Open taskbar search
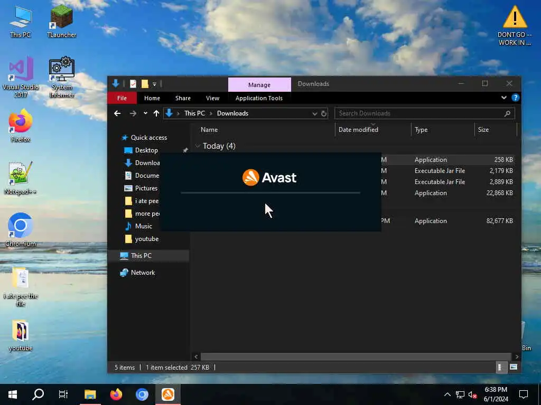Screen dimensions: 541x405 [38, 394]
